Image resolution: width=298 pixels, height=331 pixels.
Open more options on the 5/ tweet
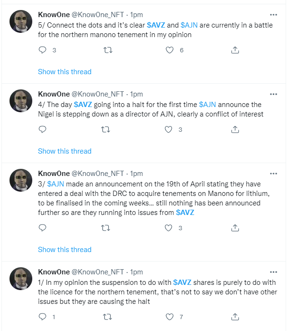click(x=273, y=15)
